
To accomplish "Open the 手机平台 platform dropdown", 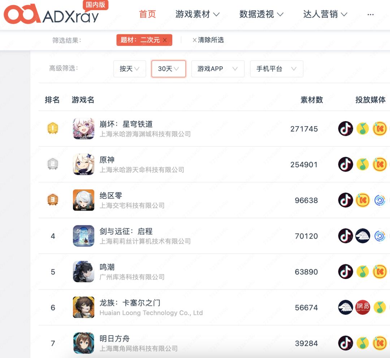I will tap(277, 69).
